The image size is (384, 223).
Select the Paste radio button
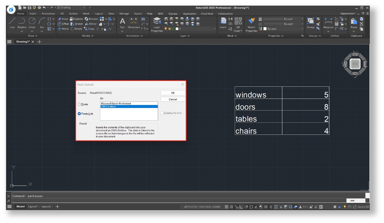click(x=79, y=104)
